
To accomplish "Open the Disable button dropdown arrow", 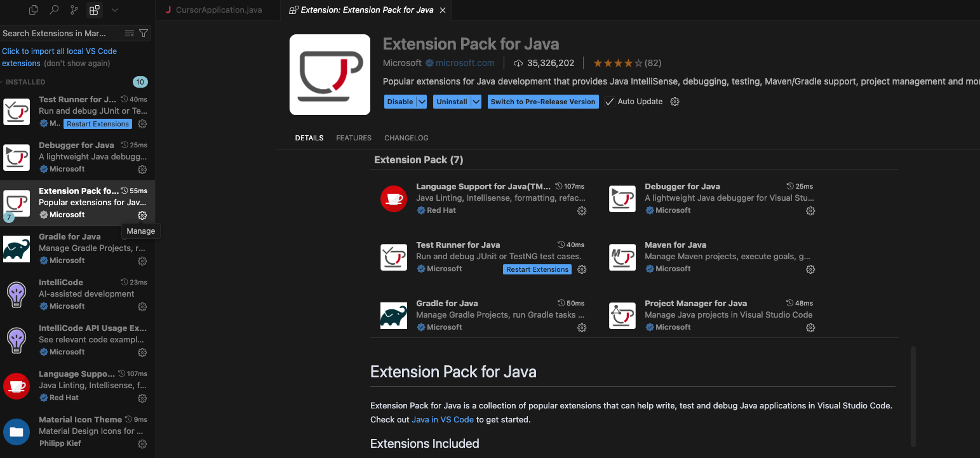I will [x=422, y=102].
